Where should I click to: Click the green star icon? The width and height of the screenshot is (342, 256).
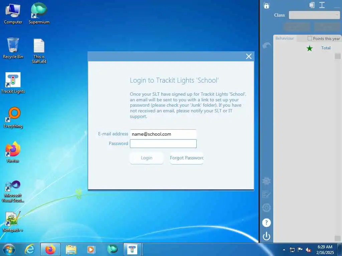[309, 48]
